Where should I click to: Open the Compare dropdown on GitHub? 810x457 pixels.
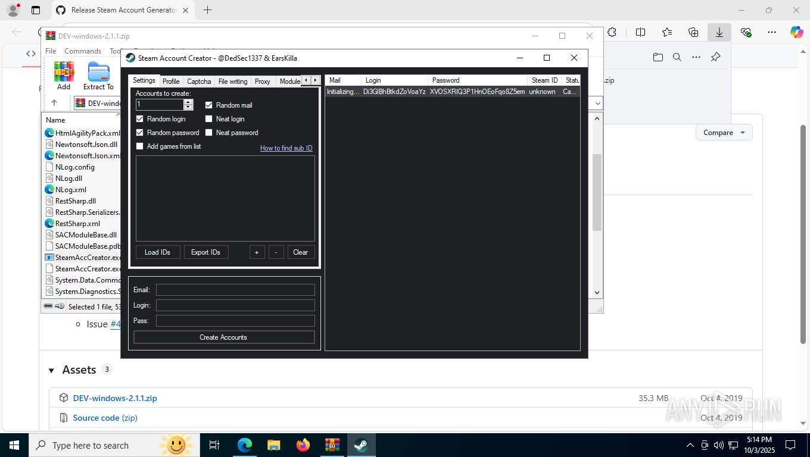pos(724,132)
